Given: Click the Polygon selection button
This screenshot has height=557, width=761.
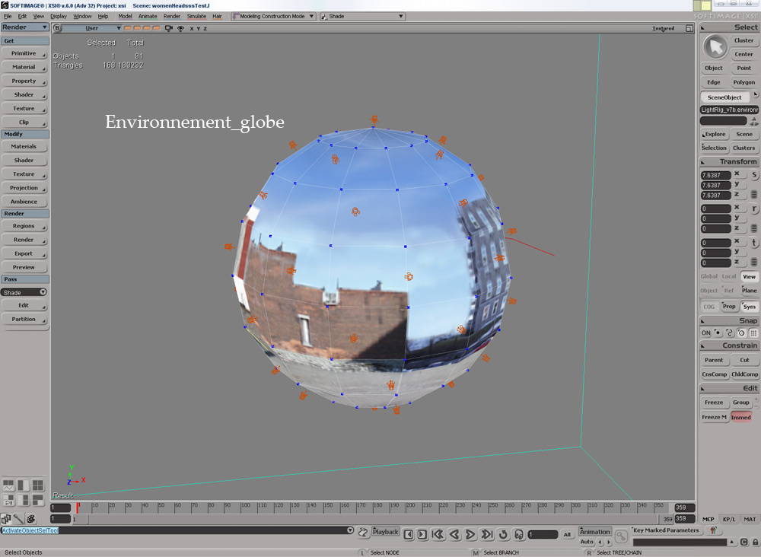Looking at the screenshot, I should coord(744,82).
